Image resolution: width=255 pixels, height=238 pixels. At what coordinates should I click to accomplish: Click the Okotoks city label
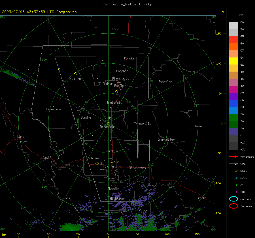(x=113, y=189)
